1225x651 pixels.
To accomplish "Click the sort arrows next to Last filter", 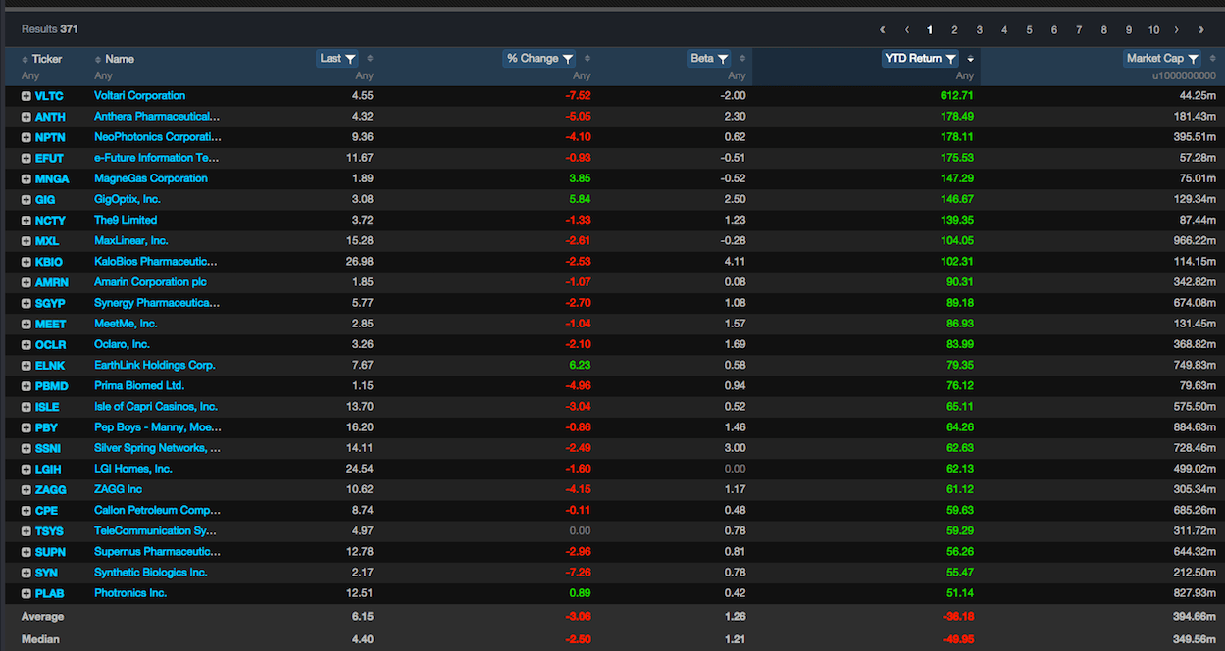I will pos(370,59).
